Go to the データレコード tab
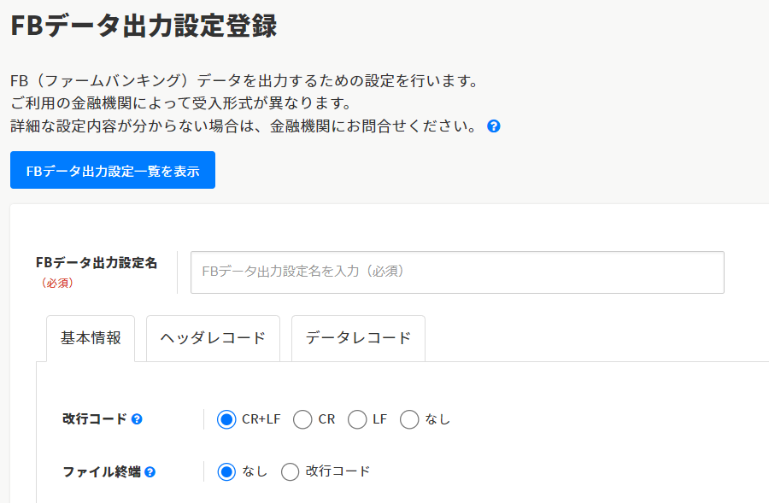Screen dimensions: 769x503 click(x=358, y=338)
